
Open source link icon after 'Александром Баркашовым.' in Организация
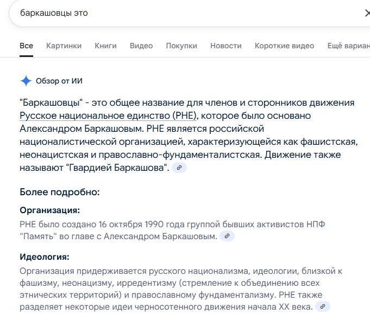point(227,236)
